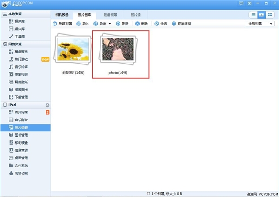This screenshot has width=279, height=197.
Task: Open 图书管理 book management
Action: pos(18,135)
